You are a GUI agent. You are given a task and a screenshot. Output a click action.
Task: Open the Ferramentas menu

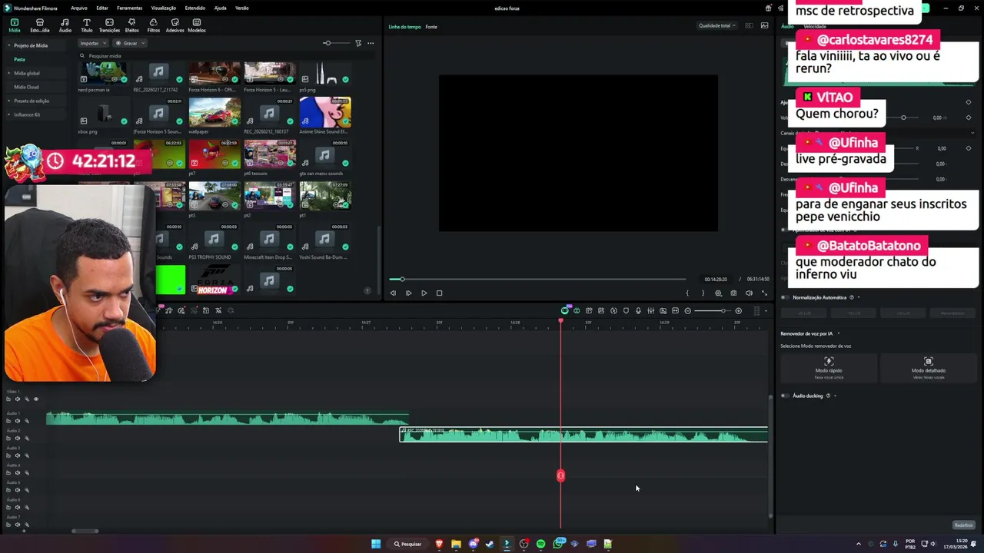click(129, 8)
